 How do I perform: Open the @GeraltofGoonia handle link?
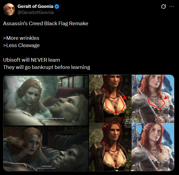point(35,12)
